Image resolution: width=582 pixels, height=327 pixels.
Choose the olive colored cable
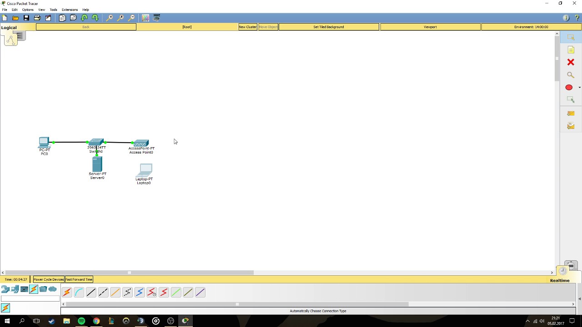[188, 292]
